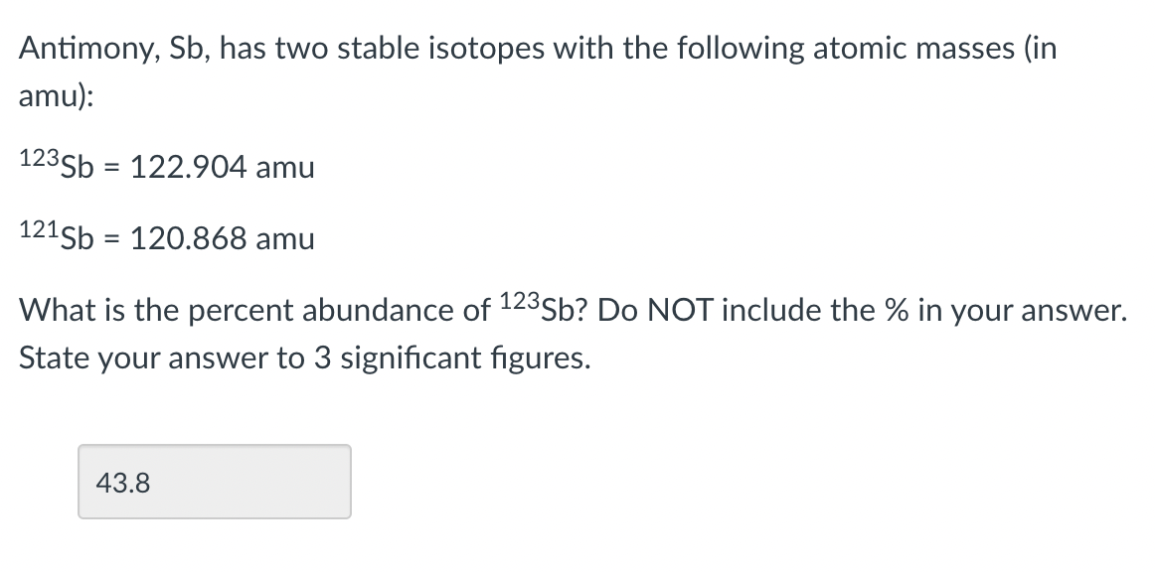Click the label 121Sb

55,238
